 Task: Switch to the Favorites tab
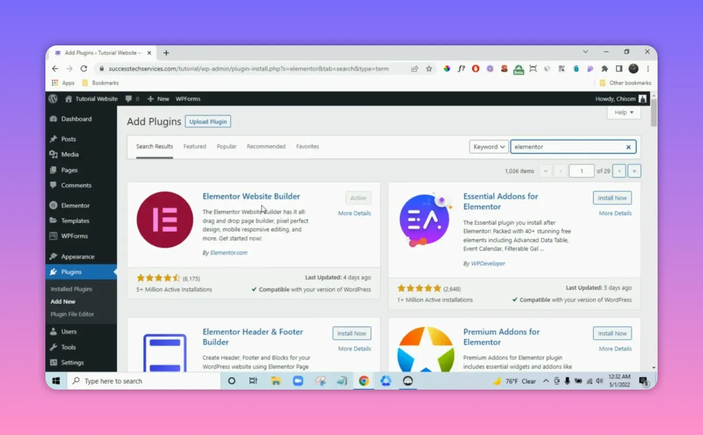pos(308,146)
